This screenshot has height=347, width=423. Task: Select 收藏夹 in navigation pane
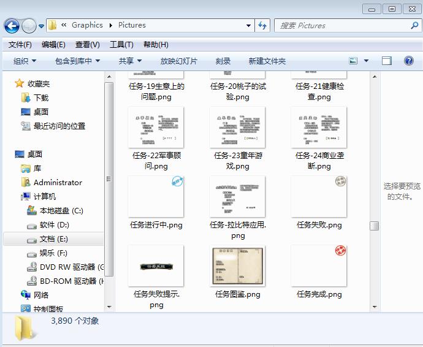coord(39,83)
